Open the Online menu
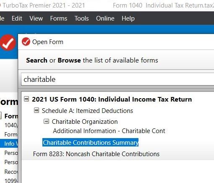214x183 pixels. click(x=105, y=18)
